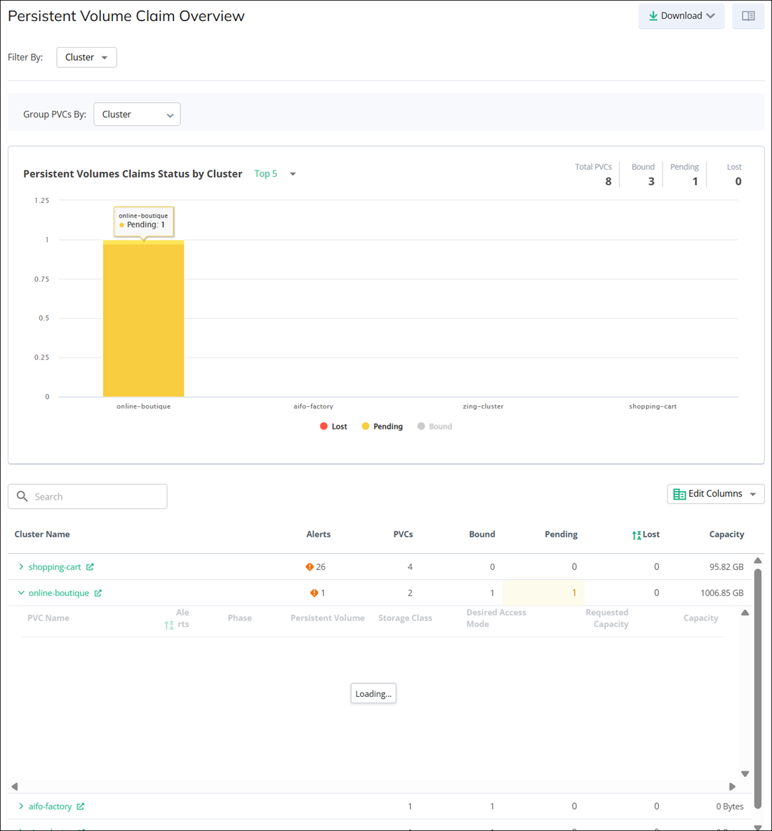Open the Top 5 chart selector
Screen dimensions: 772x831
pyautogui.click(x=274, y=174)
